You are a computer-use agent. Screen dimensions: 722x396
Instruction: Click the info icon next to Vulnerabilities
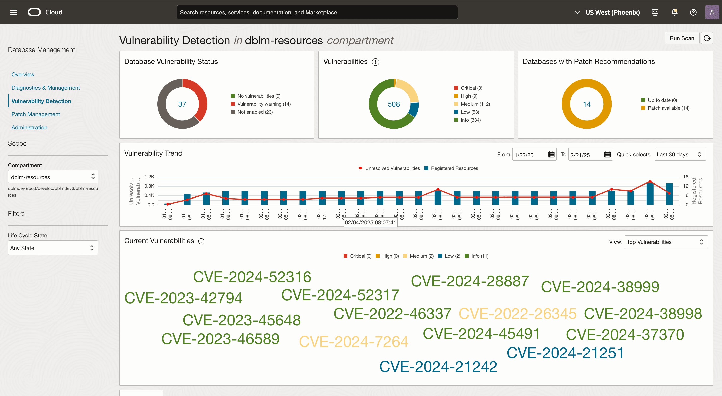[376, 62]
